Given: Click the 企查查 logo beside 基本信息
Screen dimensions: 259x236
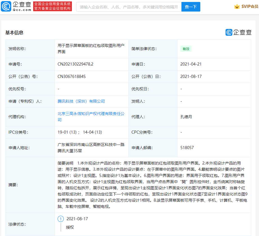Looking at the screenshot, I should [238, 32].
